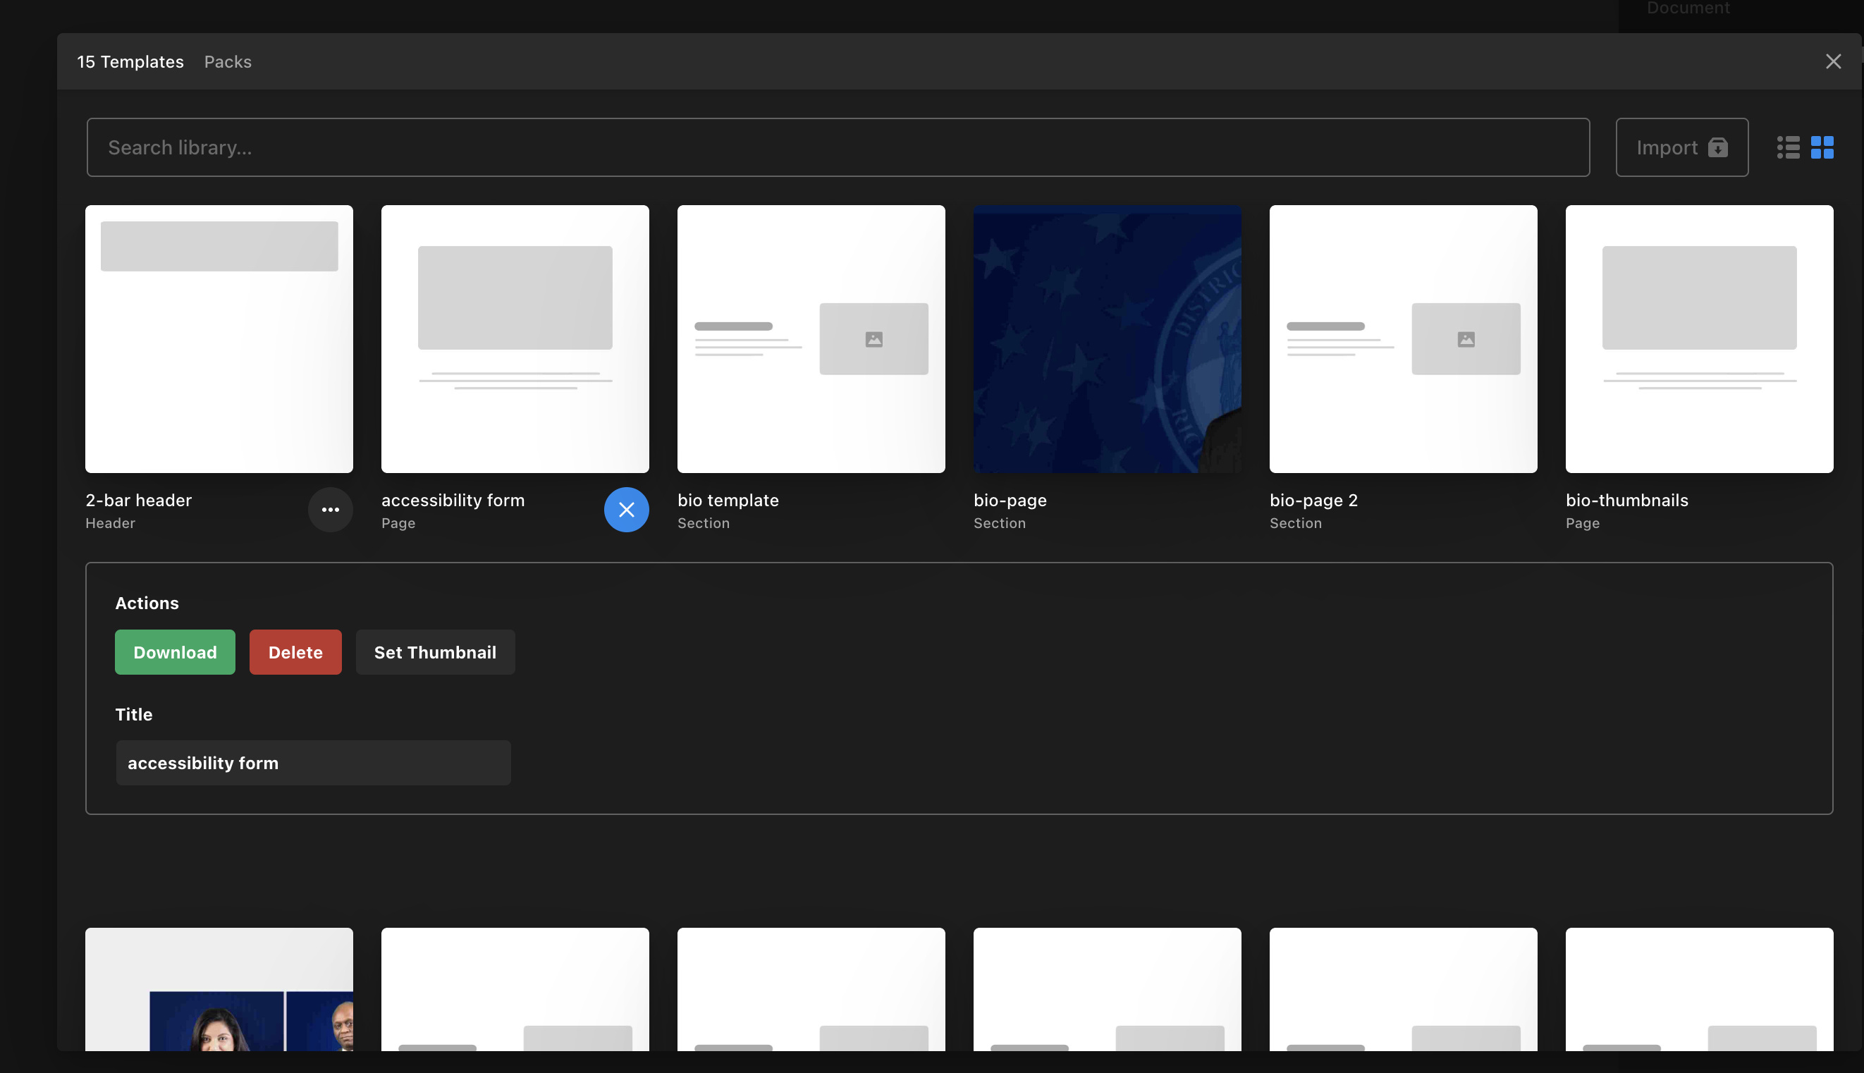
Task: Select the bio template thumbnail
Action: (x=811, y=339)
